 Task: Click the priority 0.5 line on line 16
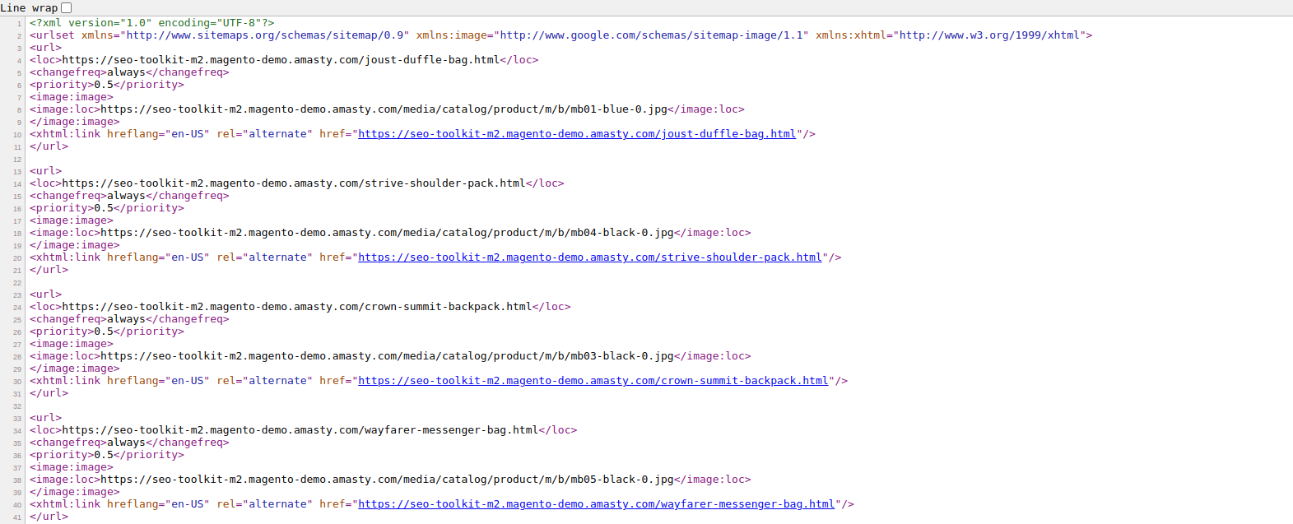(x=107, y=208)
